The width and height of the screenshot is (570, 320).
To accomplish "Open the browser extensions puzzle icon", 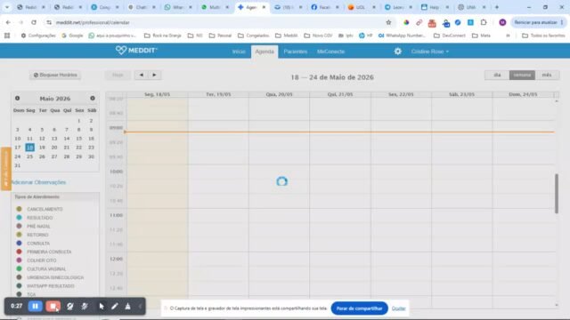I will click(484, 22).
